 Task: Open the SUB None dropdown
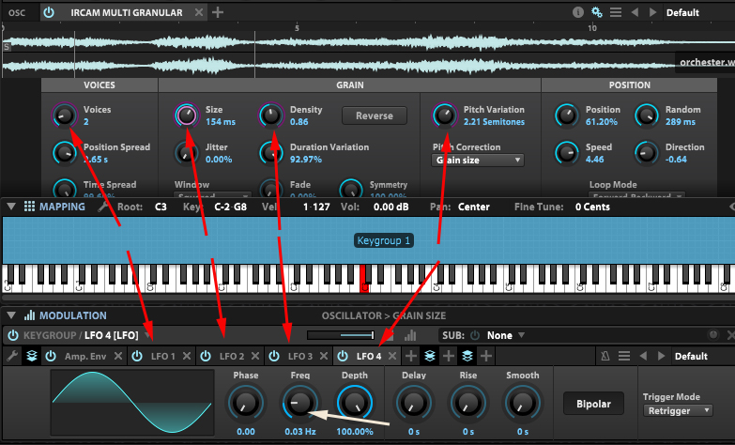506,335
